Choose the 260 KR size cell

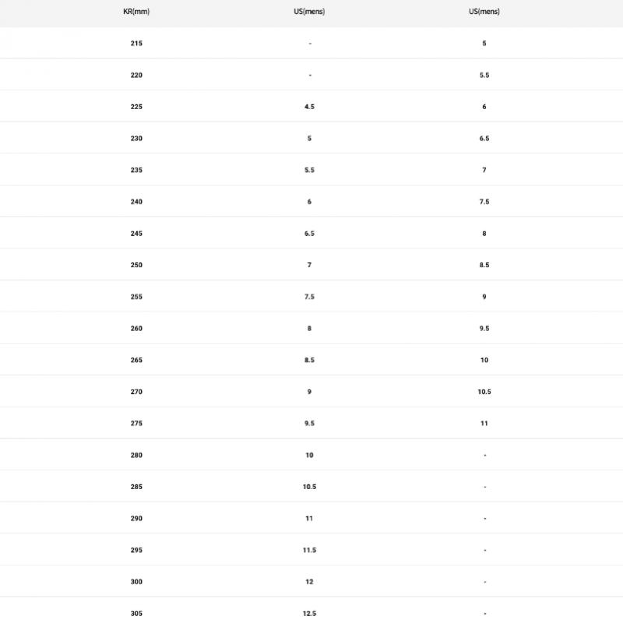136,329
